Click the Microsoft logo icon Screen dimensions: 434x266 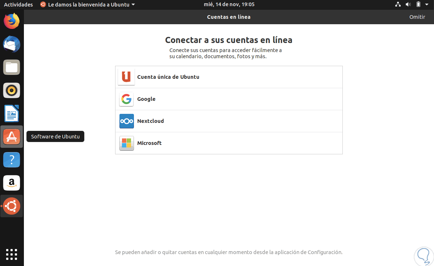[126, 143]
